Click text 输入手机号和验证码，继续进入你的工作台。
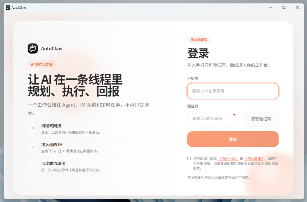307x202 pixels. click(229, 65)
